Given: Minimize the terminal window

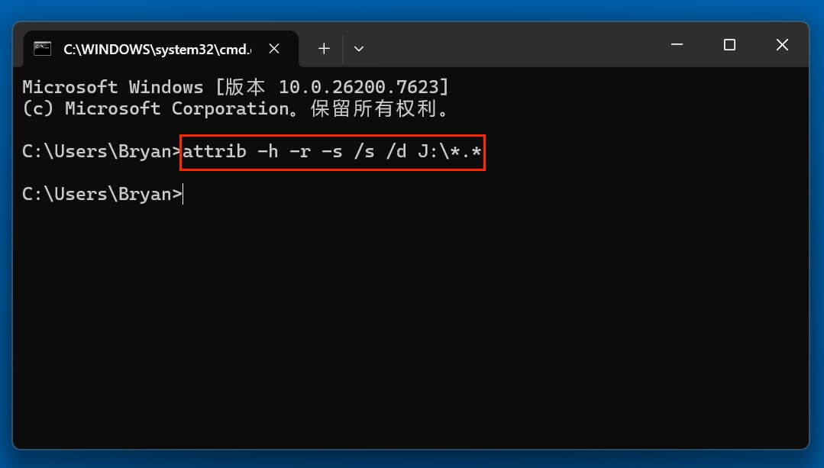Looking at the screenshot, I should [x=676, y=46].
